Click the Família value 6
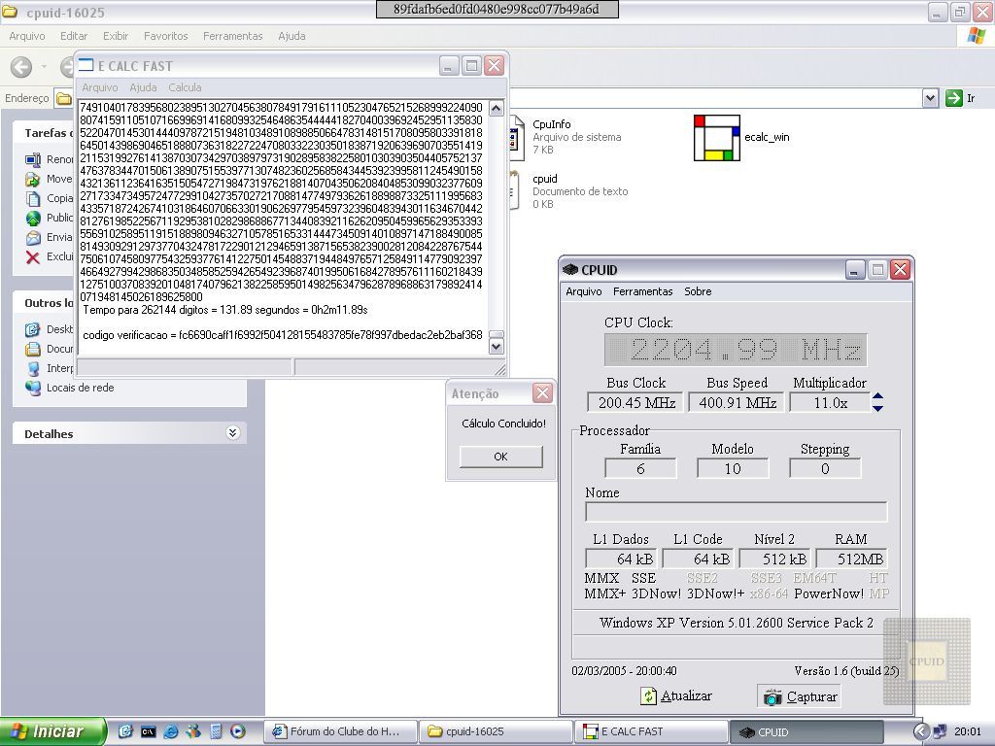This screenshot has width=995, height=746. point(640,468)
